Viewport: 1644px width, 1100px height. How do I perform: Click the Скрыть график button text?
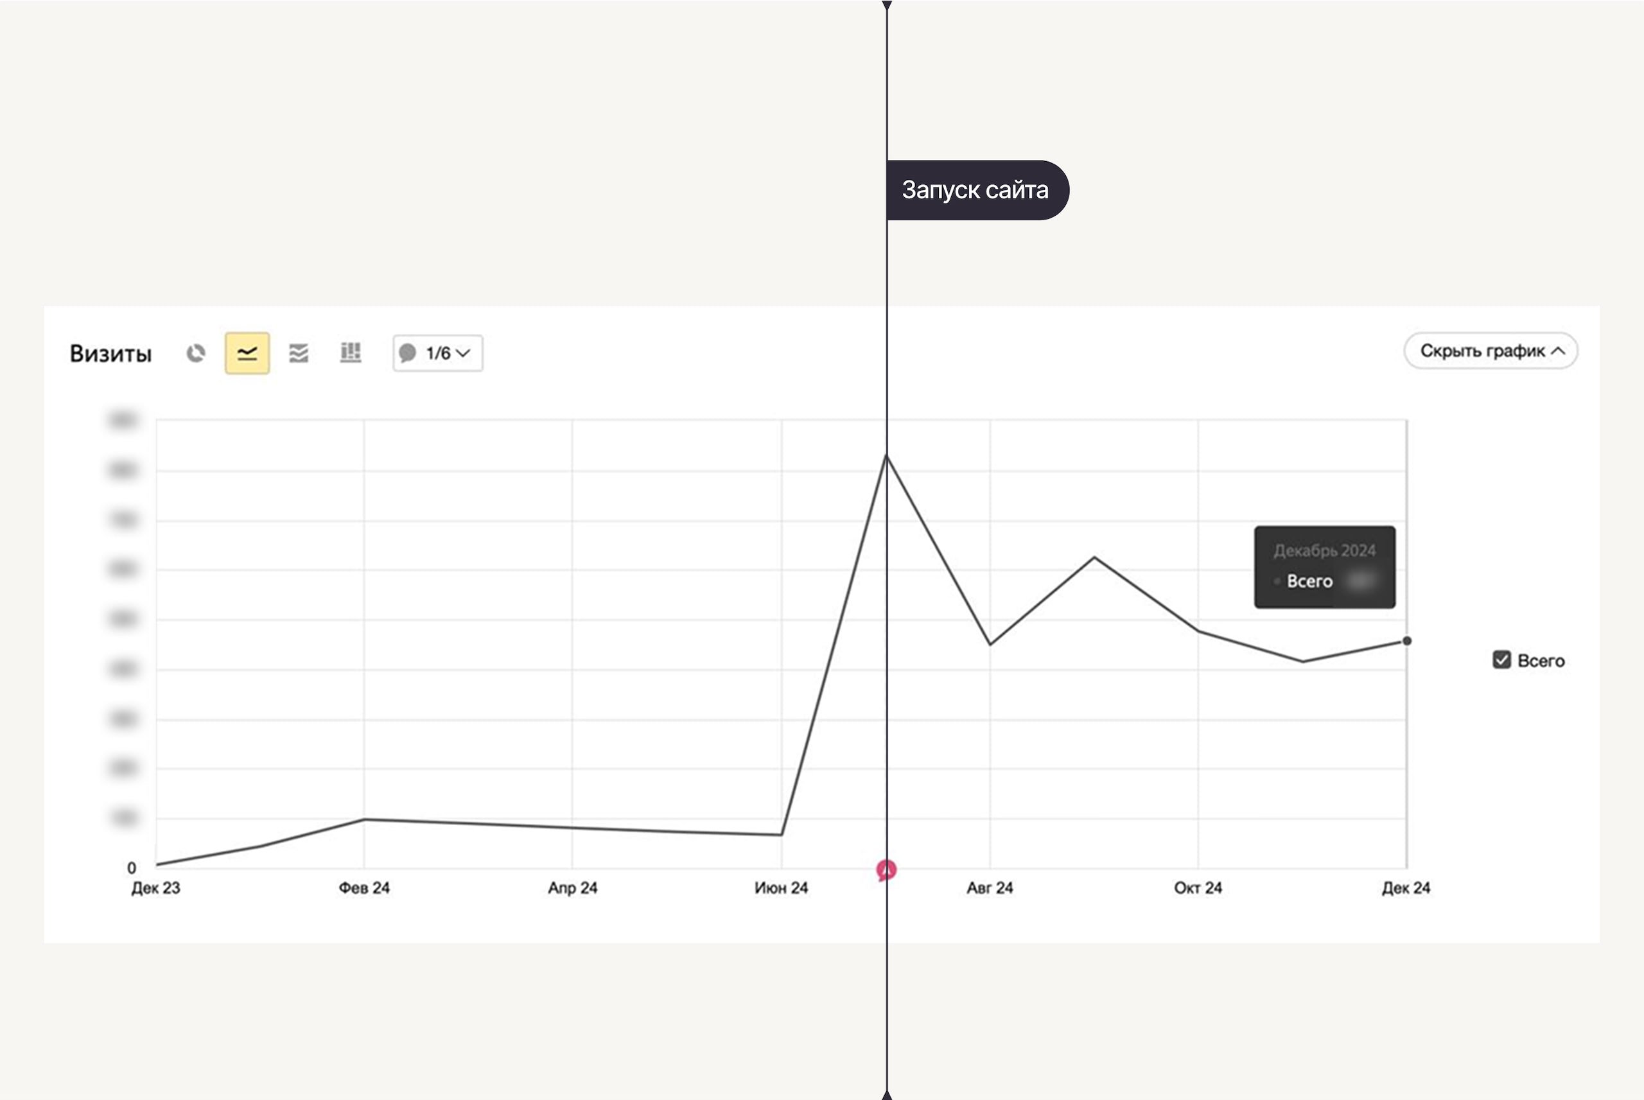coord(1482,351)
